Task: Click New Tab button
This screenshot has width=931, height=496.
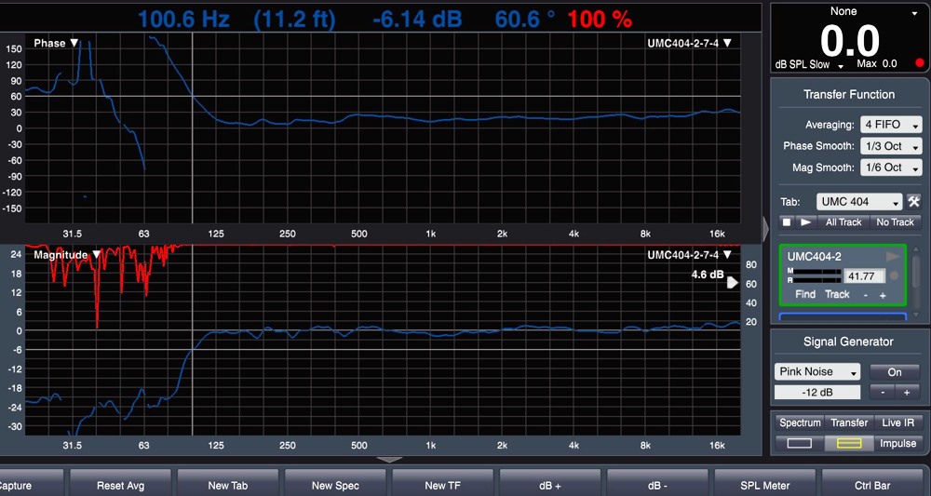Action: click(228, 485)
